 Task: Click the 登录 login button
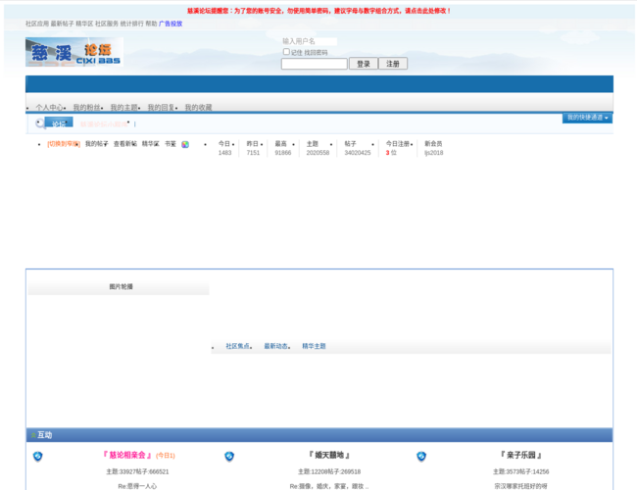(x=364, y=64)
